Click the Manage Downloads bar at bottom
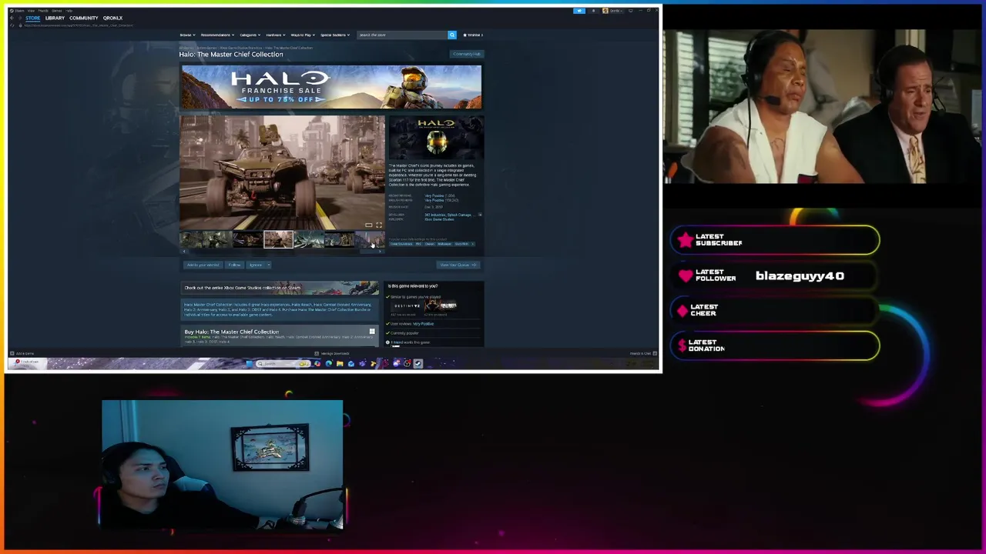The height and width of the screenshot is (554, 986). tap(332, 353)
